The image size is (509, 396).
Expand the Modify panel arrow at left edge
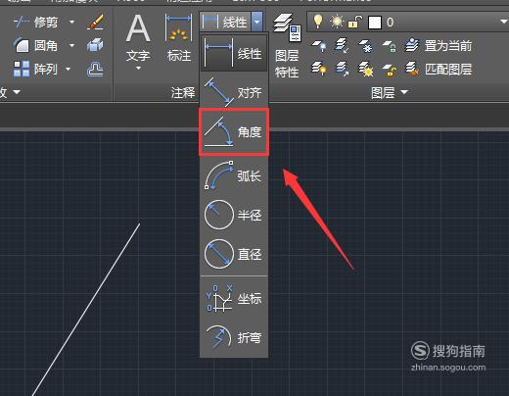(x=17, y=92)
